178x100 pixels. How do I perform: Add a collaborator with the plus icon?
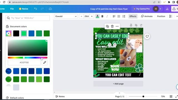pyautogui.click(x=160, y=9)
